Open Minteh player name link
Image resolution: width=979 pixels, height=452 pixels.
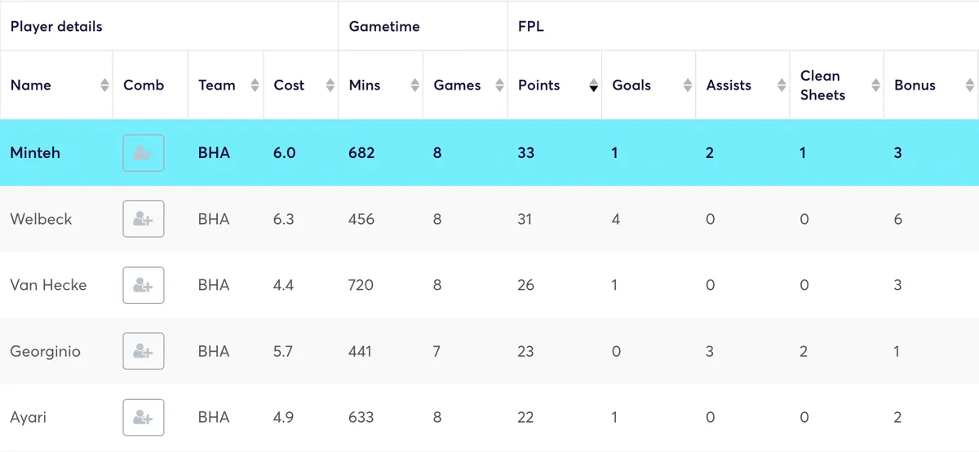pos(35,153)
